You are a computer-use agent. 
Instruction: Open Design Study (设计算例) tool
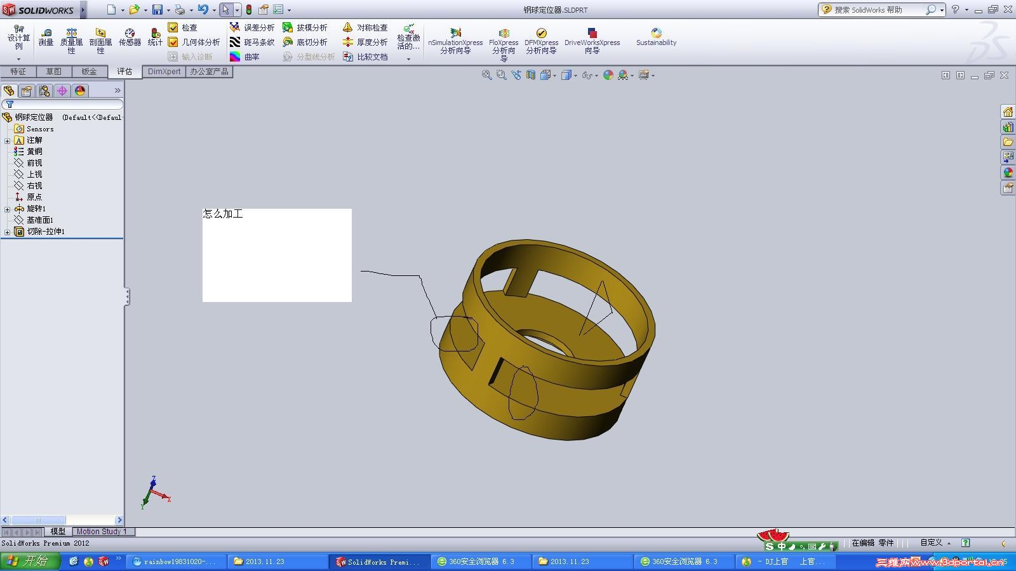tap(19, 37)
